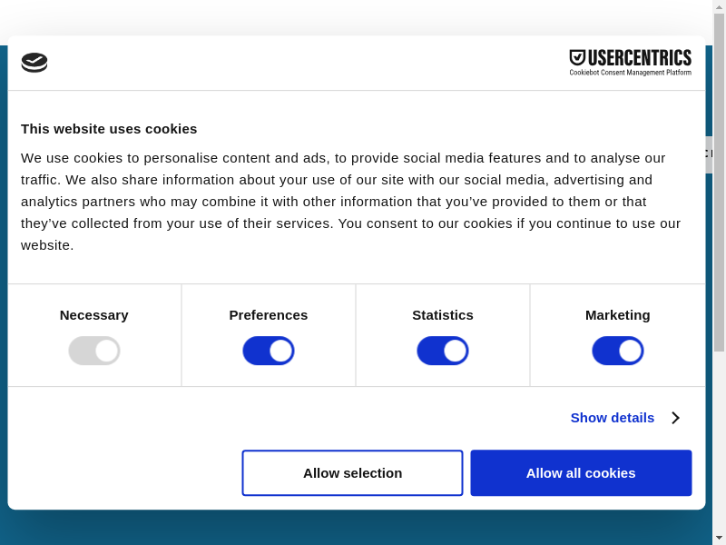Select the Necessary category label
726x545 pixels.
click(94, 315)
